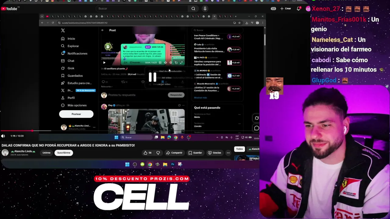390x219 pixels.
Task: Click the Suscribirme button
Action: (64, 153)
